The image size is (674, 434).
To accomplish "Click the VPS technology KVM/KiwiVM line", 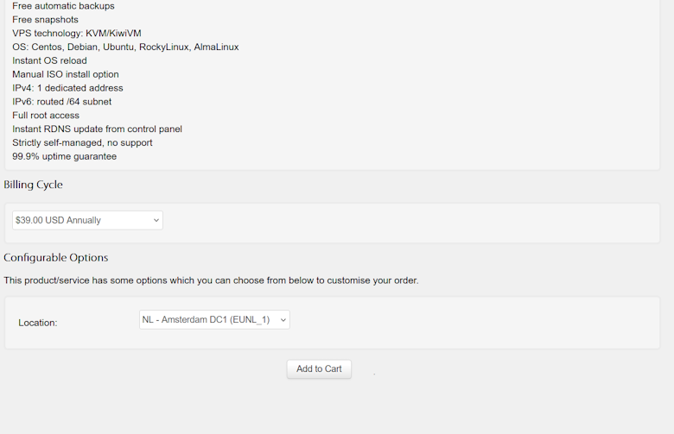I will point(76,34).
